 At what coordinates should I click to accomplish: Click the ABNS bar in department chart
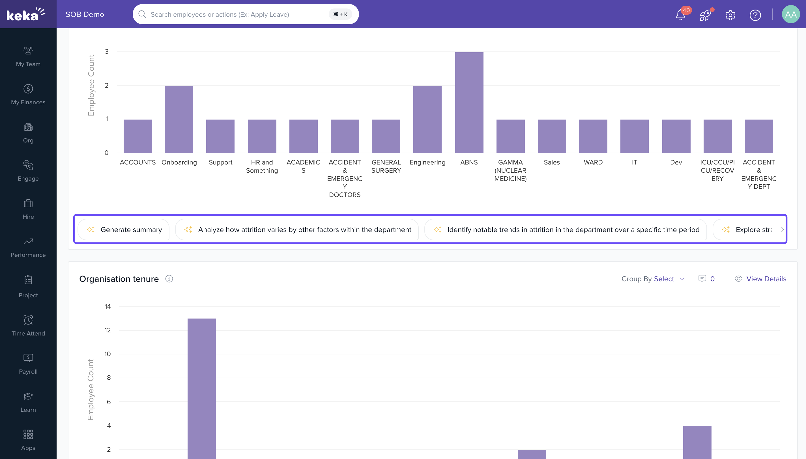pos(469,102)
